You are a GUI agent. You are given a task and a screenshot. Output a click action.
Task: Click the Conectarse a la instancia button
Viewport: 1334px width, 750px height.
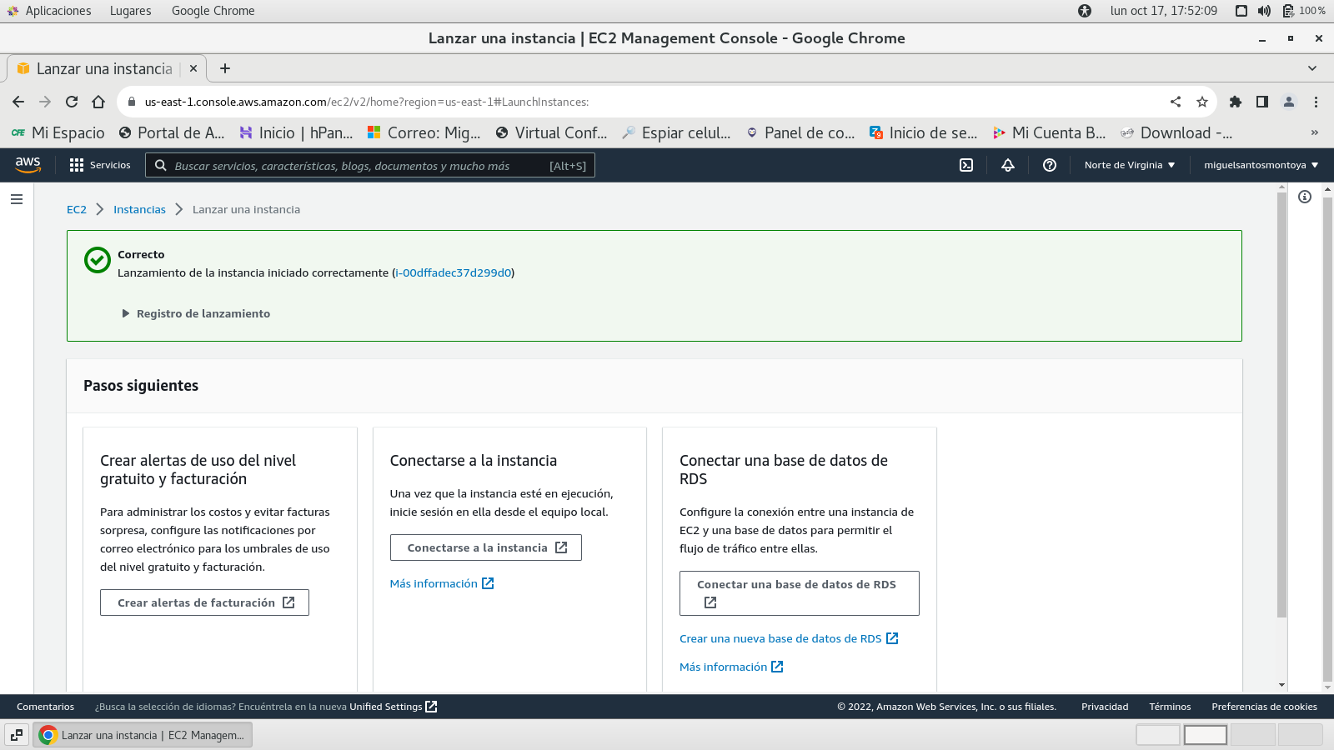point(485,547)
